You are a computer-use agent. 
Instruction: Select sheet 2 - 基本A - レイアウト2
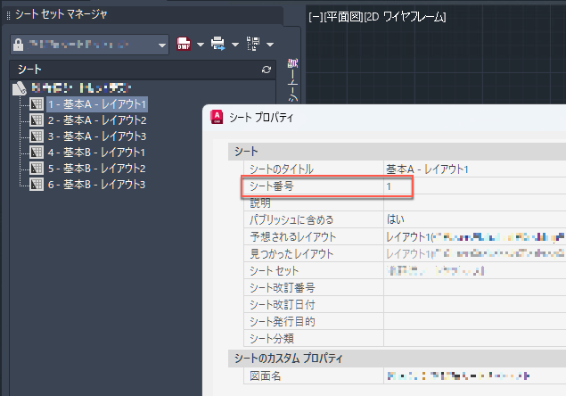pos(97,120)
